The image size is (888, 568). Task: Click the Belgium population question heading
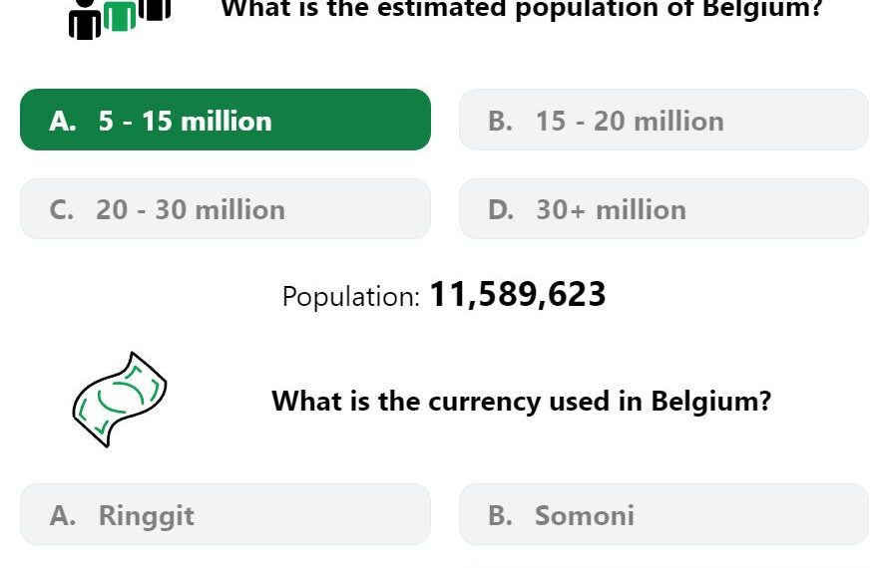[522, 9]
